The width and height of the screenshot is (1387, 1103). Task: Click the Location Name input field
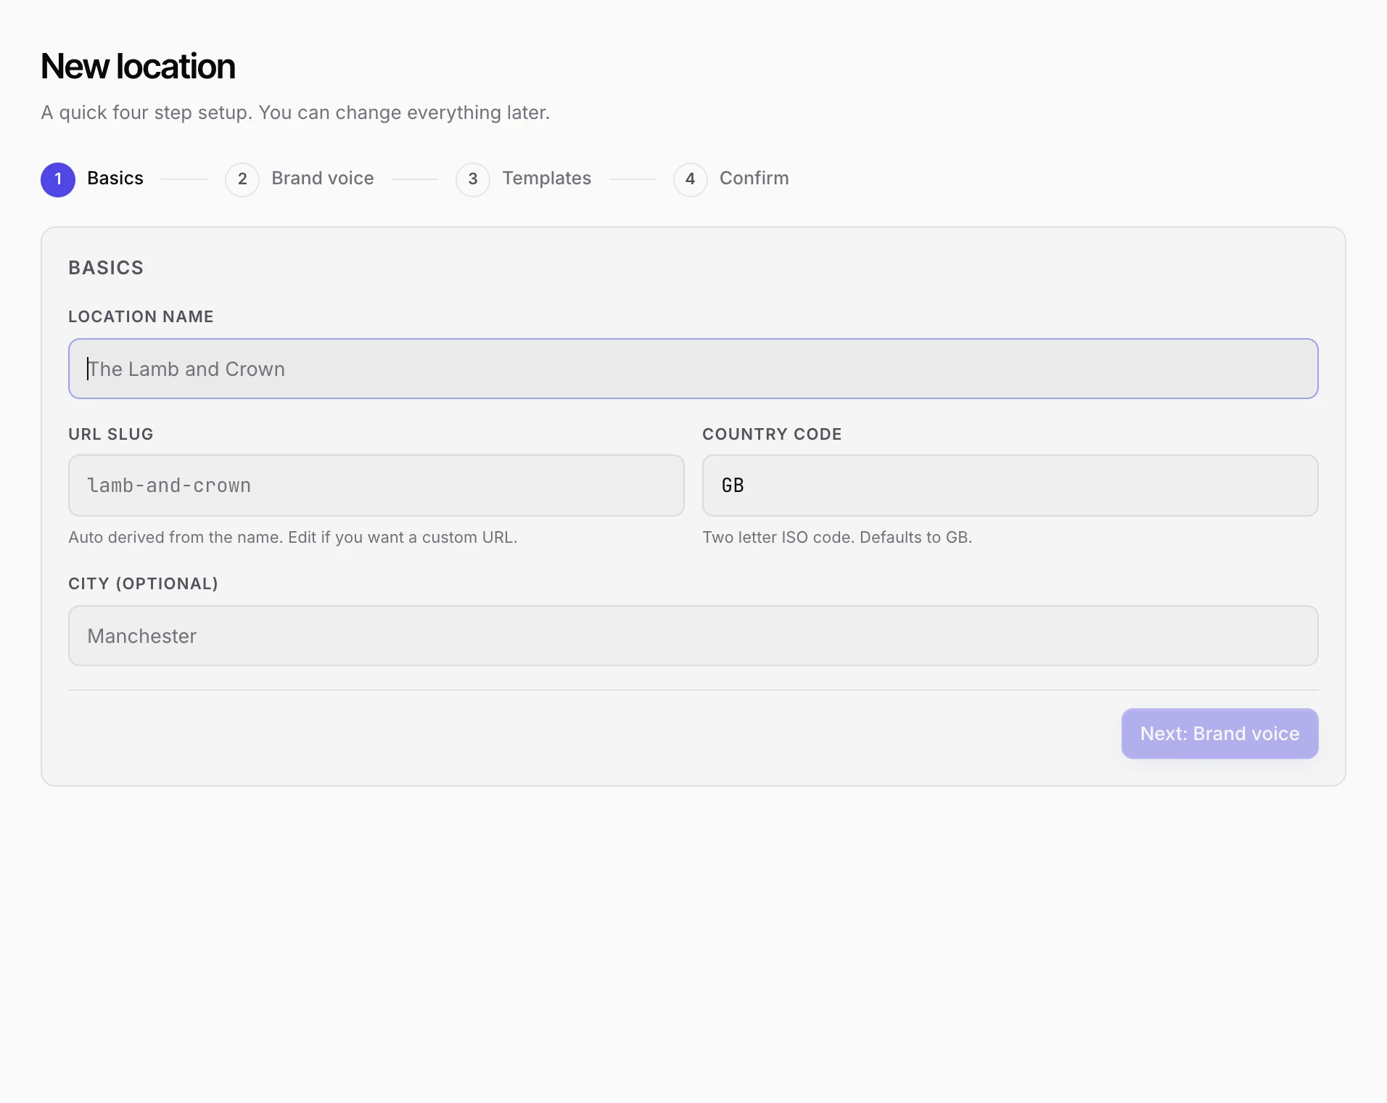click(693, 369)
